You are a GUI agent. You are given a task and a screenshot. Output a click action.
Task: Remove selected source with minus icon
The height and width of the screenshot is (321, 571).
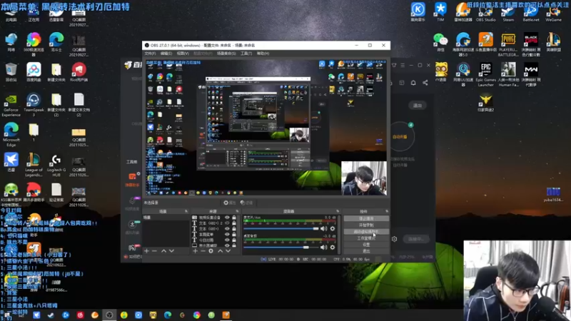tap(203, 251)
